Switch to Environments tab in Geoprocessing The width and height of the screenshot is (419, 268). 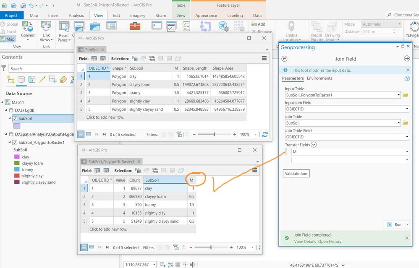(x=319, y=78)
